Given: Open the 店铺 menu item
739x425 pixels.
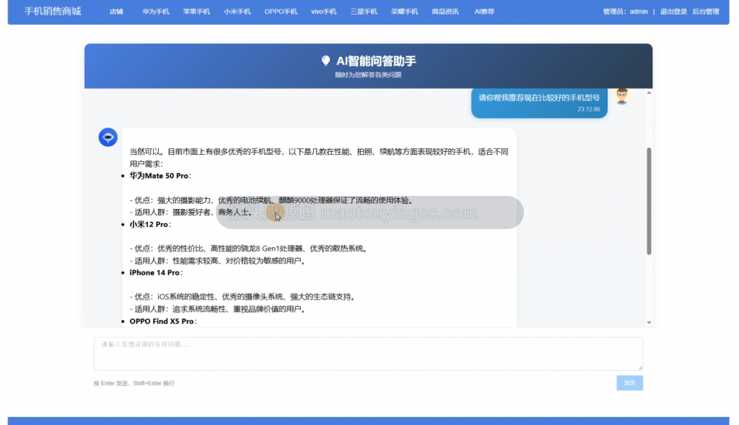Looking at the screenshot, I should [x=116, y=12].
